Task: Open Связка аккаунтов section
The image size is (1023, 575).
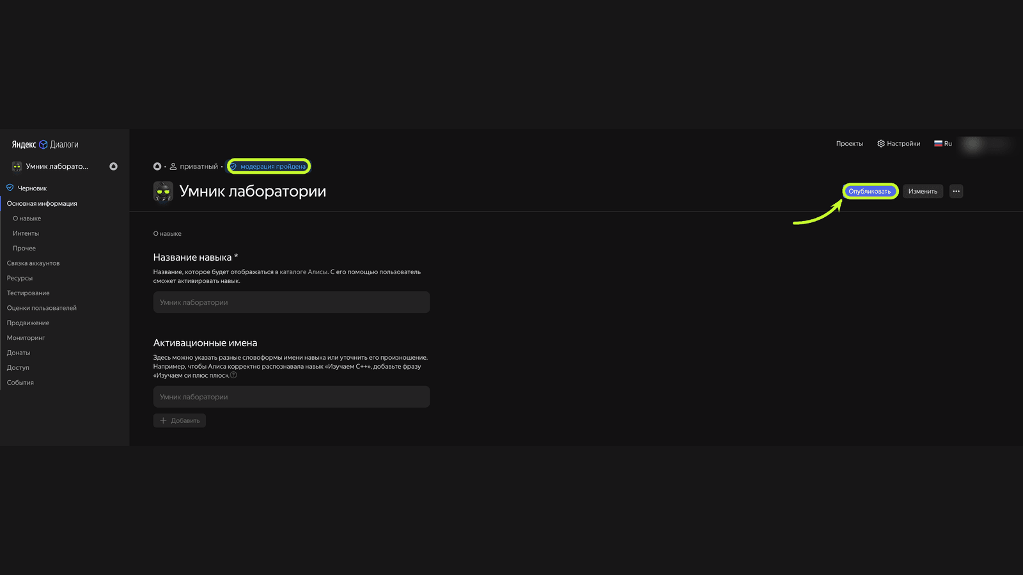Action: pos(33,263)
